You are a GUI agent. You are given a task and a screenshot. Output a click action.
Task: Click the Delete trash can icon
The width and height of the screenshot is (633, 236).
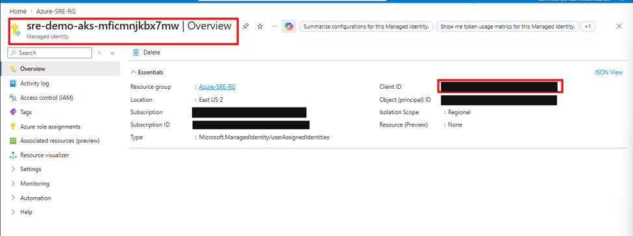click(x=136, y=53)
